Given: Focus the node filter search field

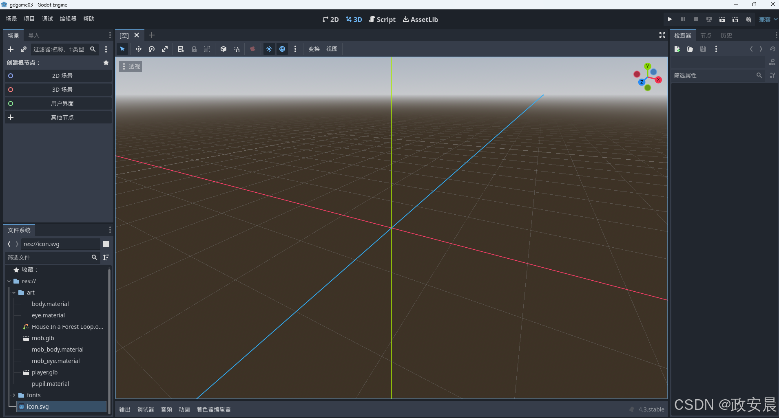Looking at the screenshot, I should click(x=65, y=49).
